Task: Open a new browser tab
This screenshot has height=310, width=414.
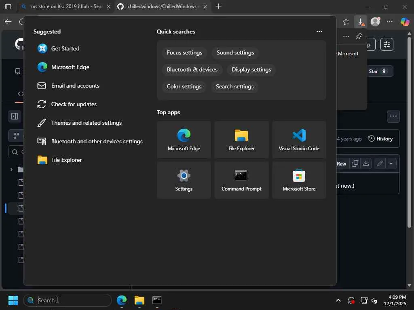Action: click(218, 6)
